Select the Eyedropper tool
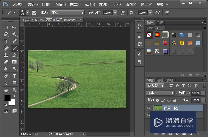This screenshot has width=208, height=137. tap(14, 41)
